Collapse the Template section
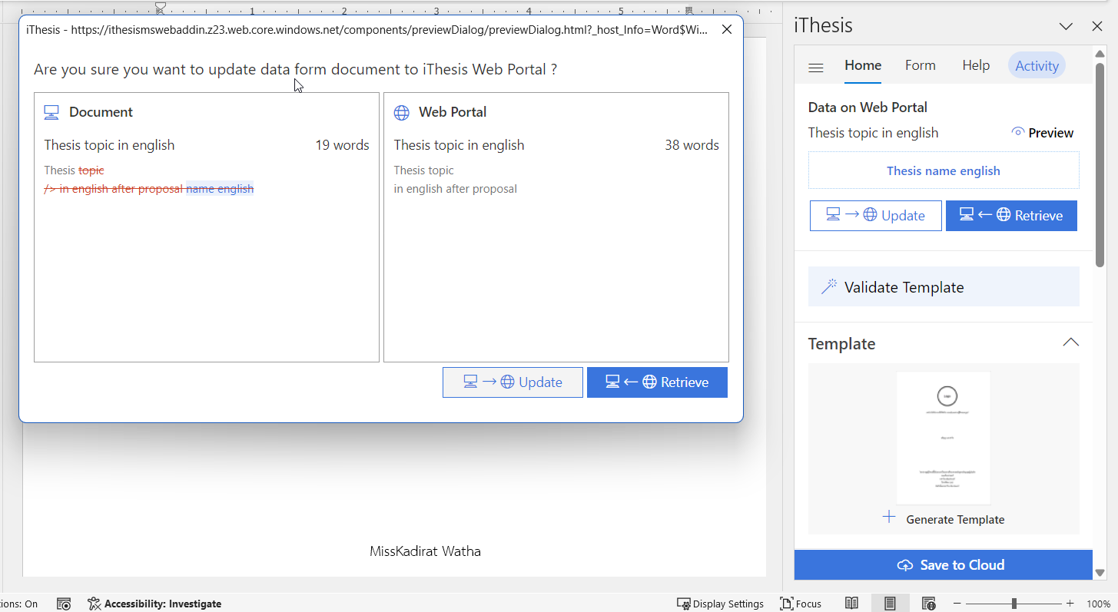The width and height of the screenshot is (1118, 612). (x=1070, y=342)
